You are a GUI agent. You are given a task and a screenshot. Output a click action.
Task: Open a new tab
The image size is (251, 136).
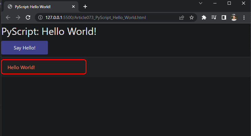(x=85, y=7)
